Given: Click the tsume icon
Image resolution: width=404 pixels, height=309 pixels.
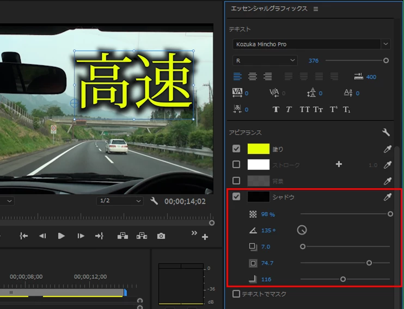Looking at the screenshot, I should pos(237,109).
